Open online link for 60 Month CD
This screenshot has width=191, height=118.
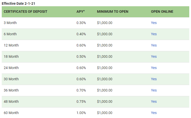(154, 113)
